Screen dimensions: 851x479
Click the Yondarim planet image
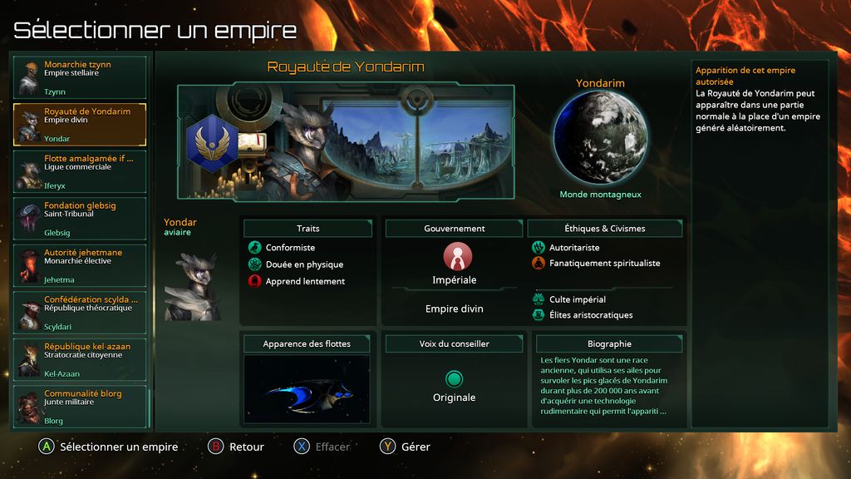[600, 137]
